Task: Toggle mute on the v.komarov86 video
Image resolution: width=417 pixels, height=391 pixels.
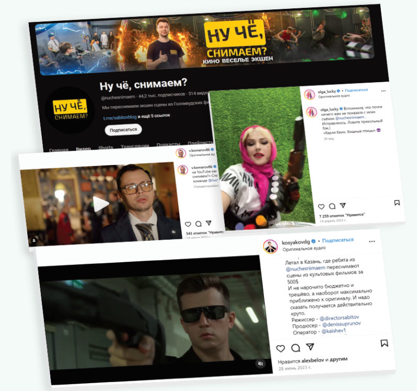Action: (x=173, y=232)
